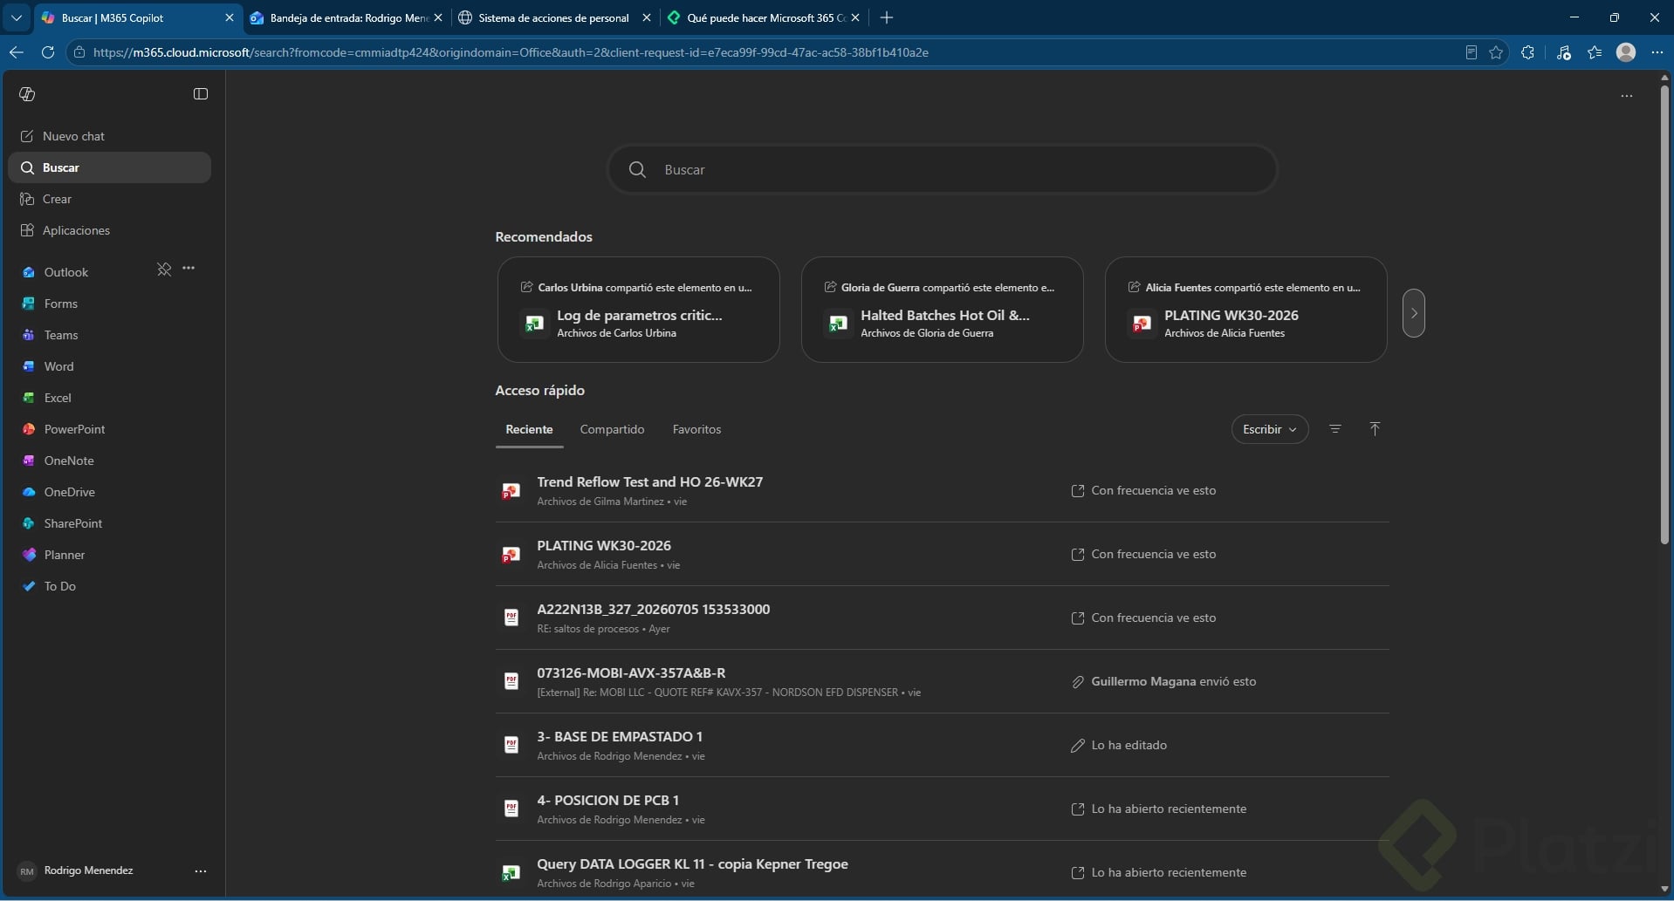Click the Buscar search input field
This screenshot has height=901, width=1674.
[943, 169]
